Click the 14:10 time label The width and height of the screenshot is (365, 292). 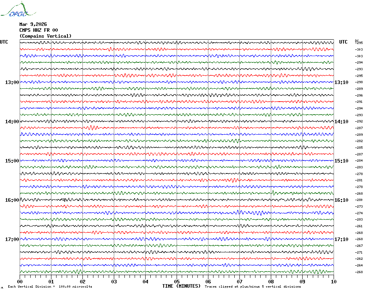click(341, 122)
